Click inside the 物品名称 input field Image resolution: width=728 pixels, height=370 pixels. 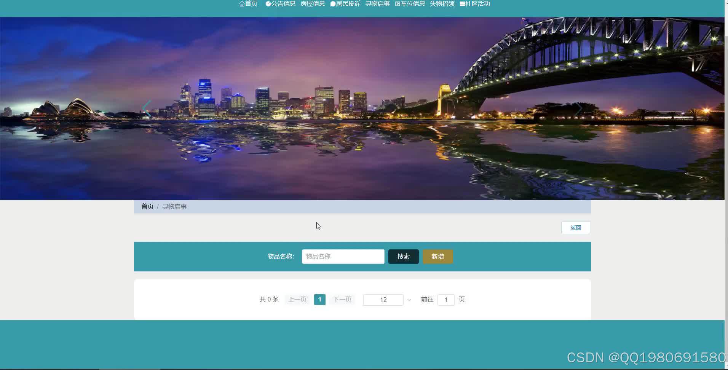pyautogui.click(x=342, y=256)
